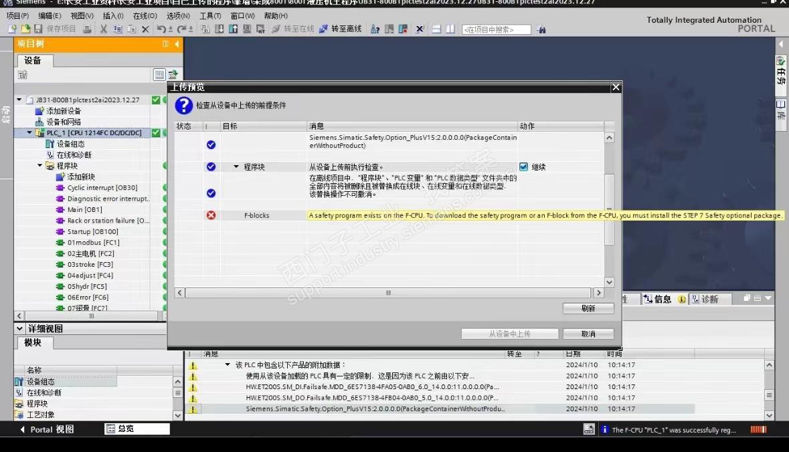This screenshot has width=789, height=452.
Task: Click the dialog vertical scrollbar thumb
Action: (x=609, y=209)
